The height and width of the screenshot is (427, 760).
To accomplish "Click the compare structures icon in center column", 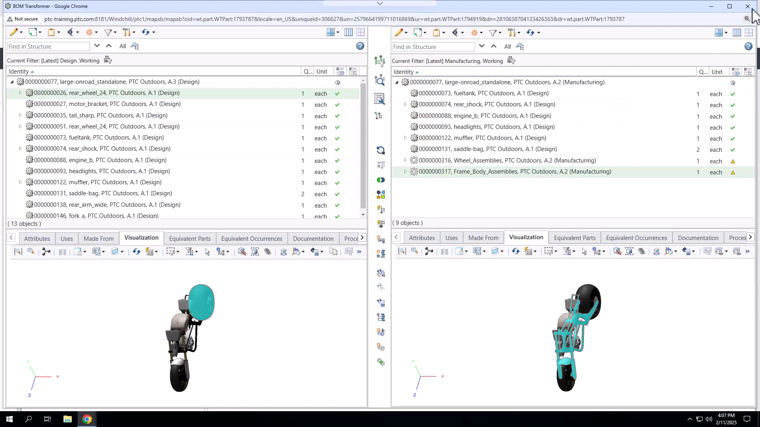I will pos(380,180).
